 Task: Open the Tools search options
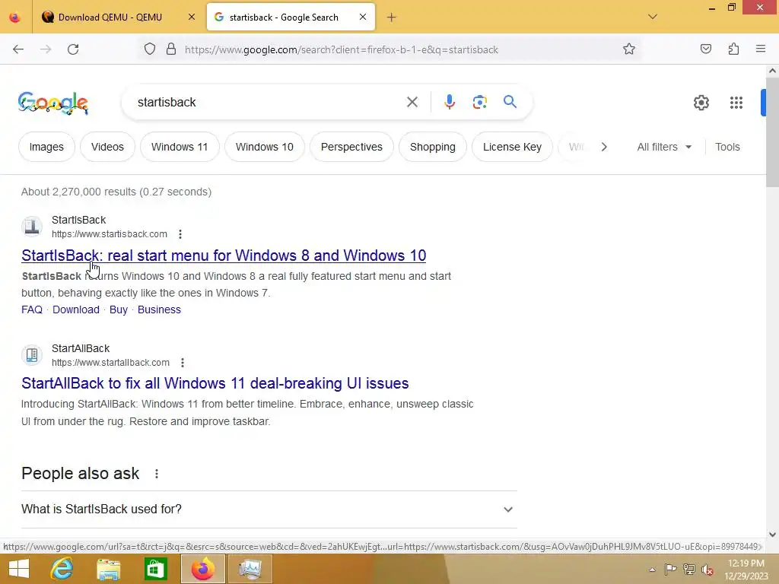[x=727, y=147]
